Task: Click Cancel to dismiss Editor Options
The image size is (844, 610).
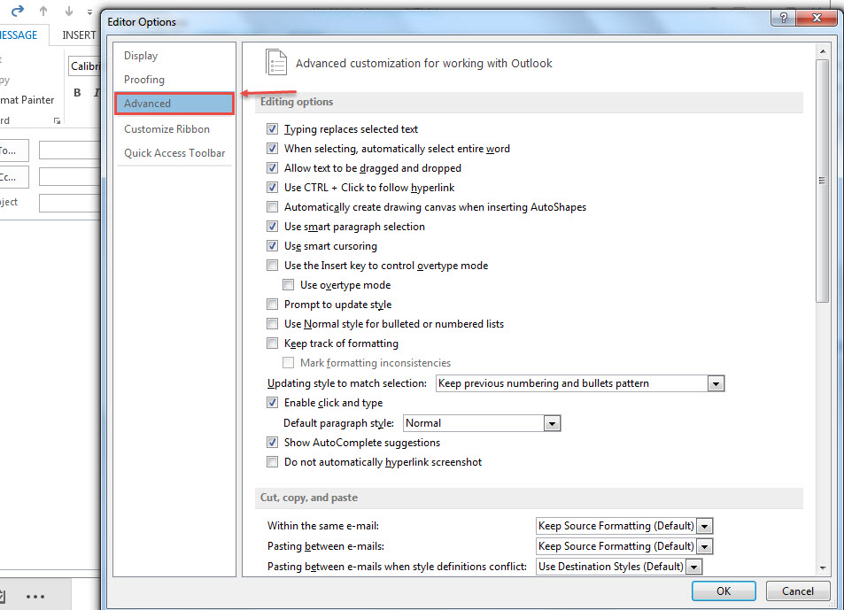Action: pos(797,591)
